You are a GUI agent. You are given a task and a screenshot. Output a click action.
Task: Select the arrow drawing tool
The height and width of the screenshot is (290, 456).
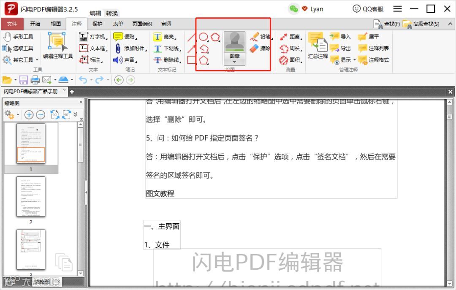[192, 48]
